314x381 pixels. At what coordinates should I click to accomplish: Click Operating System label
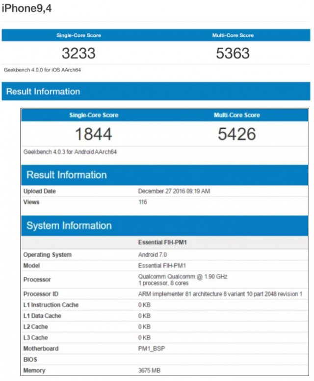pos(48,255)
